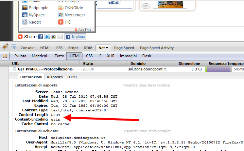The image size is (244, 151).
Task: Share via the Facebook icon
Action: (41, 37)
